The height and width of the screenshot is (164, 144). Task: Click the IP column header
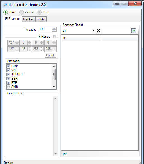click(81, 38)
